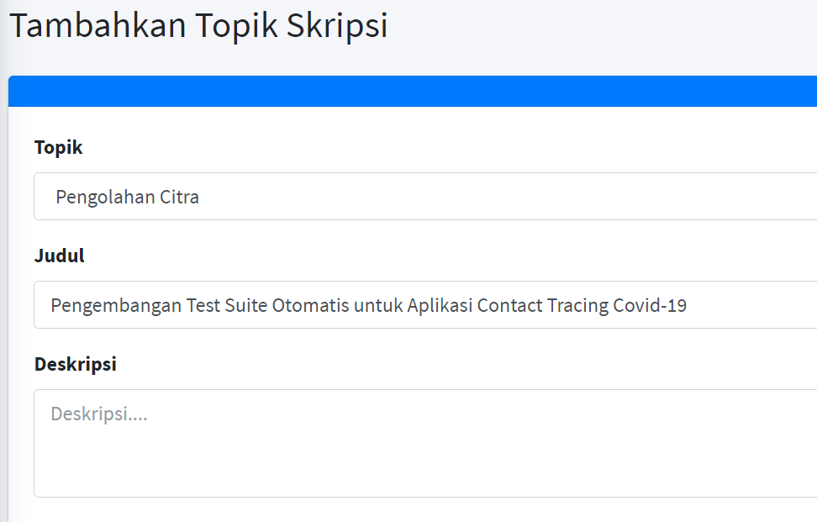Click the blue header bar of the form
This screenshot has width=817, height=522.
(412, 92)
